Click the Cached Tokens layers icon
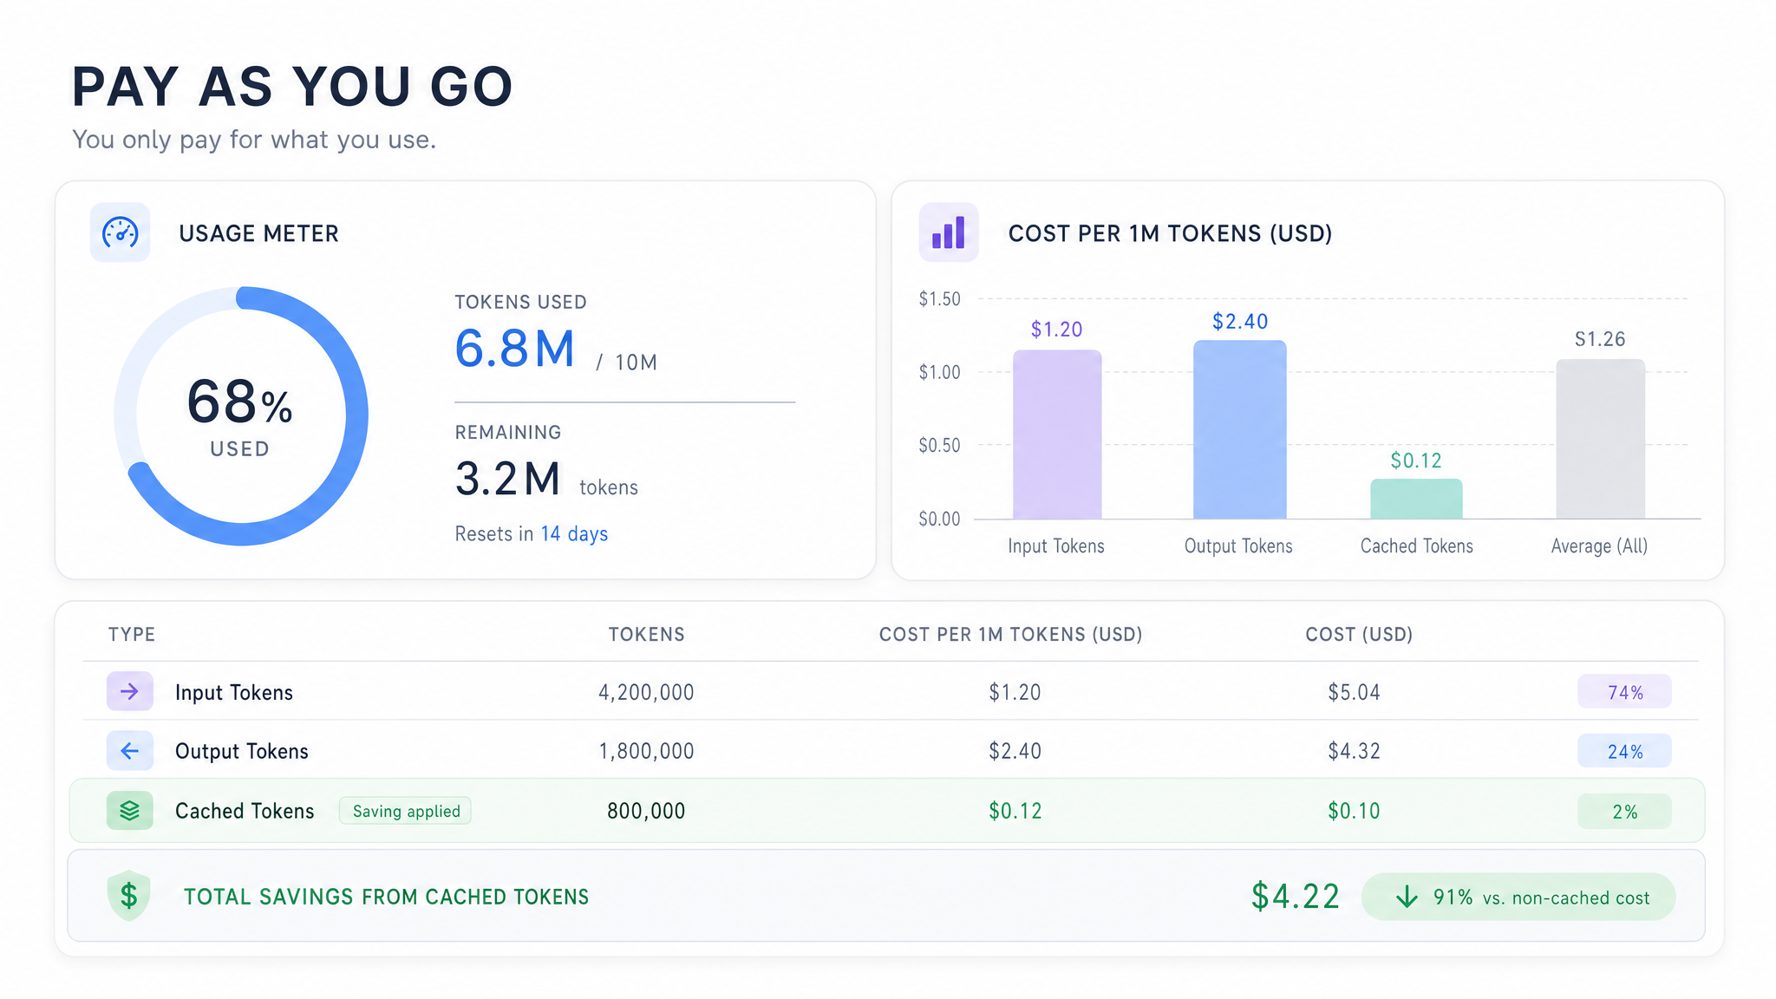This screenshot has width=1776, height=999. click(130, 810)
